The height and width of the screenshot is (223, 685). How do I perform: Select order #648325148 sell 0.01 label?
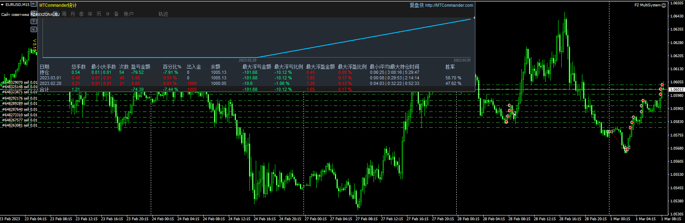[x=19, y=87]
